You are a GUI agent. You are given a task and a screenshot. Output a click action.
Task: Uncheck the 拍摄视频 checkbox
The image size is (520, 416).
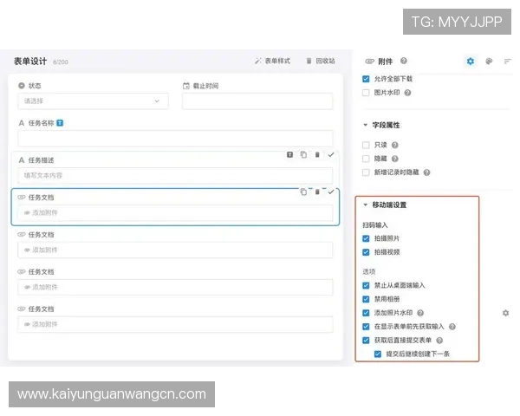tap(366, 252)
